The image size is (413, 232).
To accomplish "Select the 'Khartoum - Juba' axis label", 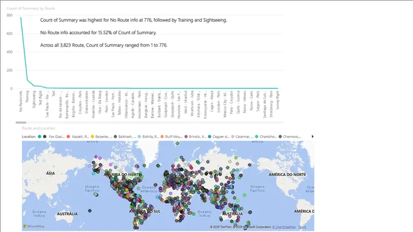I will pos(192,103).
